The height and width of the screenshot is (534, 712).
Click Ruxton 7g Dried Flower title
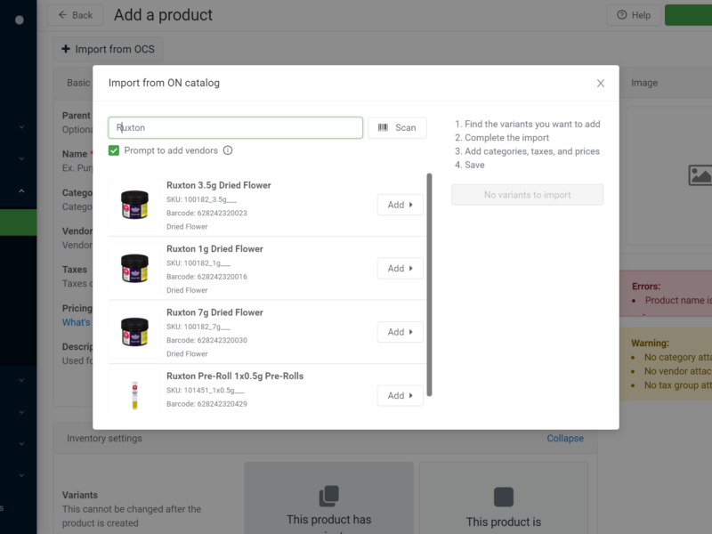(214, 312)
